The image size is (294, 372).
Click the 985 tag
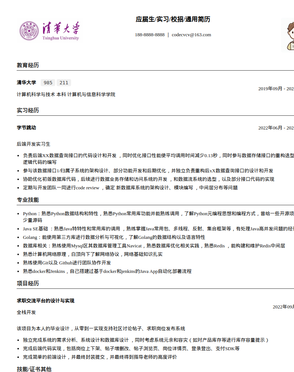coord(48,82)
